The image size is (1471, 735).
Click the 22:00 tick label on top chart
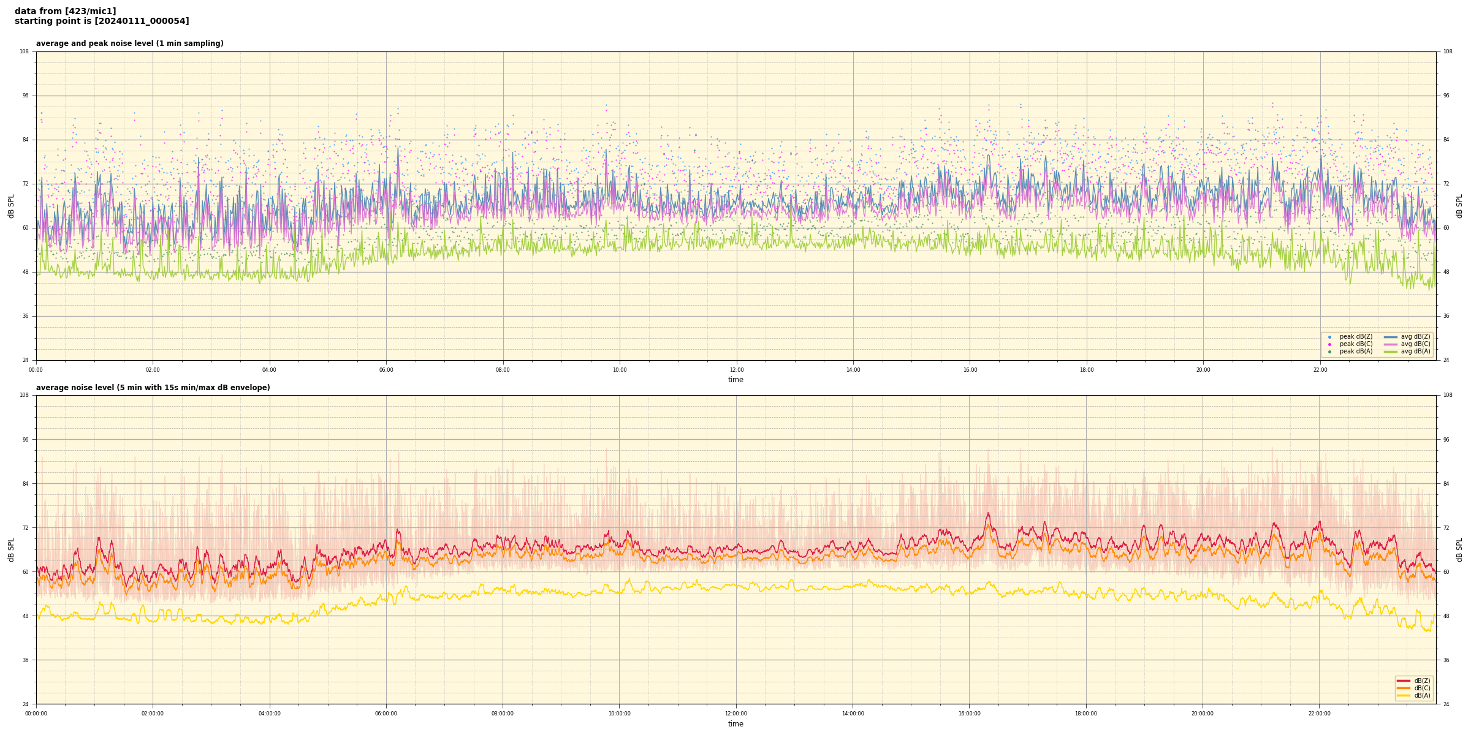[1320, 370]
